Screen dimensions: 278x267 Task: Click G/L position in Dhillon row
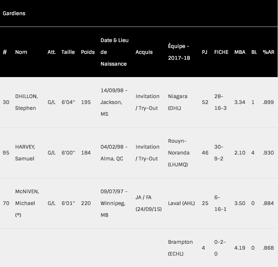tap(52, 102)
